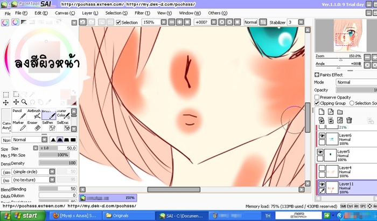Adjust the layer Opacity slider

pos(357,90)
